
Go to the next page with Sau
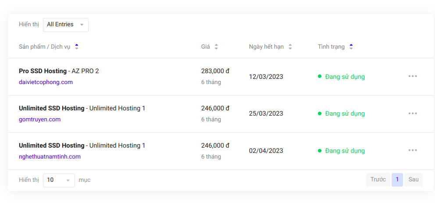tap(414, 180)
